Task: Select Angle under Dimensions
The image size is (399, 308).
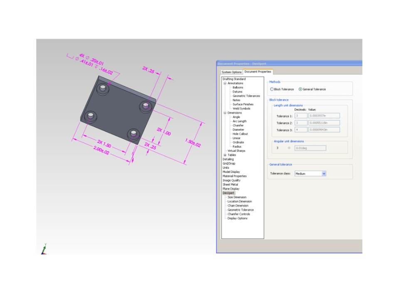Action: [236, 117]
